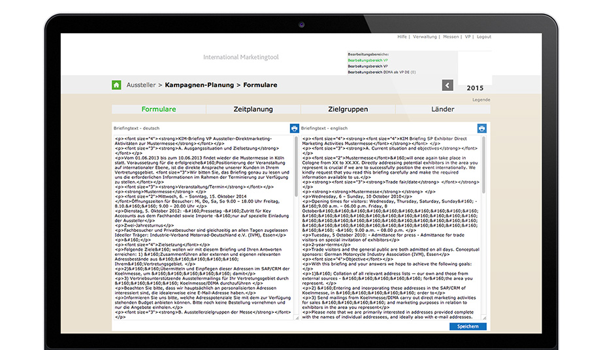
Task: Grab the English textarea resize handle
Action: click(x=483, y=318)
